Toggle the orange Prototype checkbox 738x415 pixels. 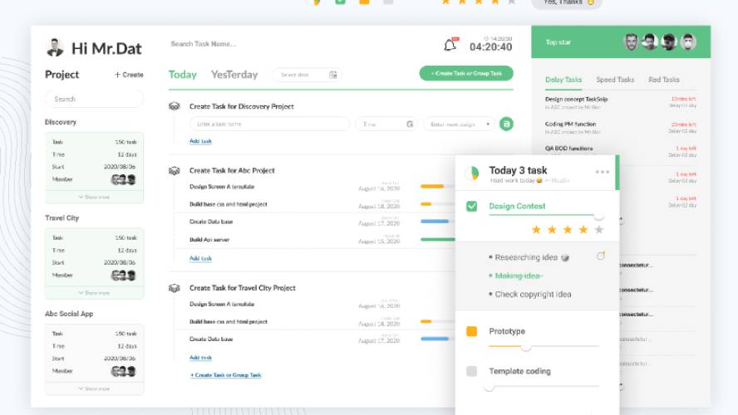pos(472,331)
